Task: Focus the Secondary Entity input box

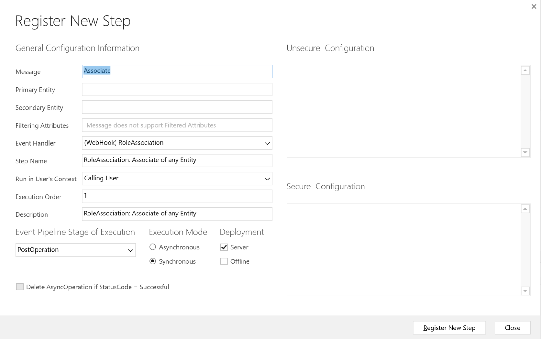Action: pos(177,107)
